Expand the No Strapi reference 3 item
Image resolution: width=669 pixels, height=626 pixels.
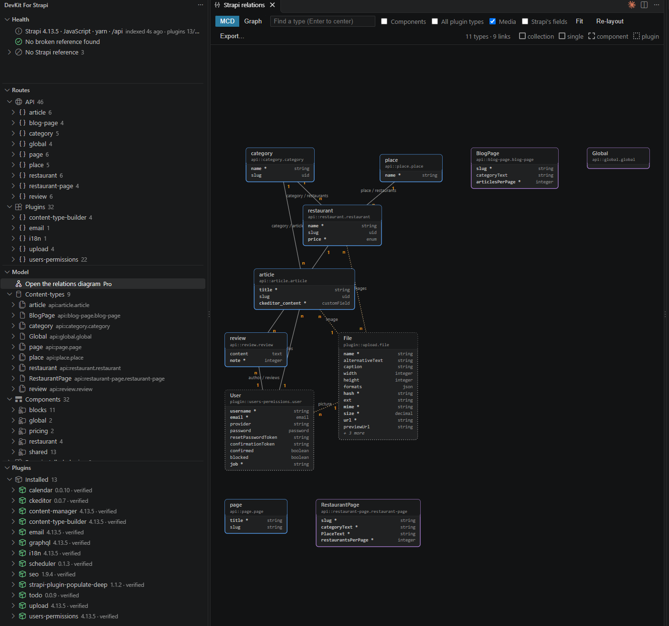point(10,52)
